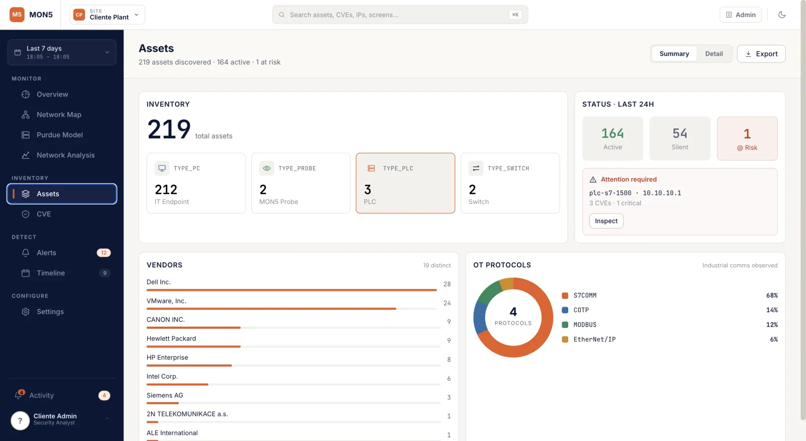
Task: Click the Network Map sidebar icon
Action: pyautogui.click(x=26, y=115)
